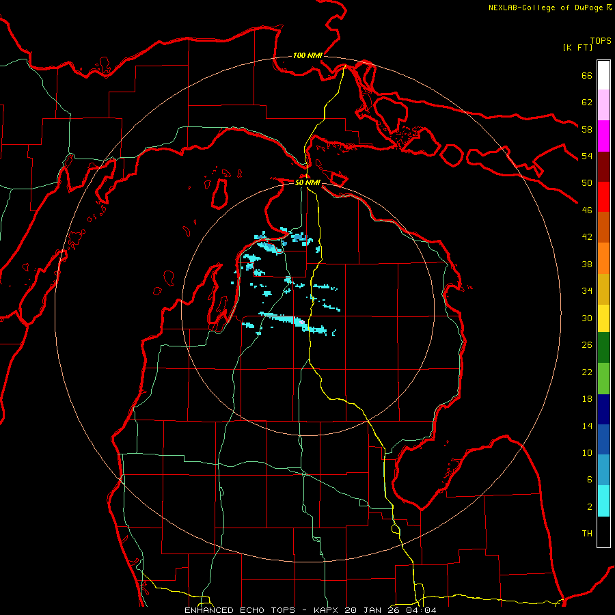615x615 pixels.
Task: Click the 10 legend value
Action: [x=587, y=452]
